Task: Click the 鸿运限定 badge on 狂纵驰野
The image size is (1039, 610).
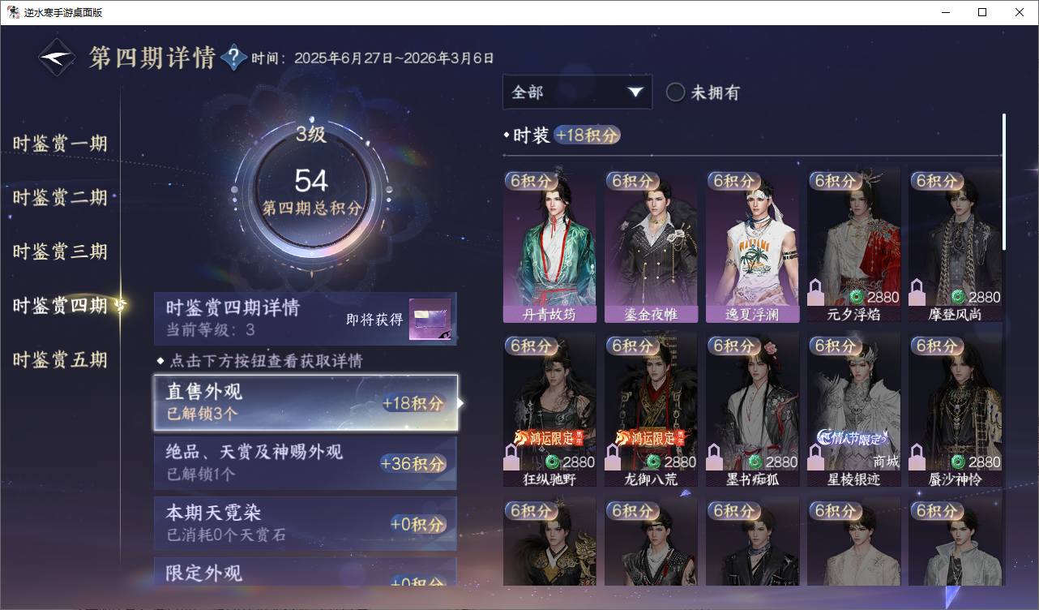Action: click(x=549, y=438)
